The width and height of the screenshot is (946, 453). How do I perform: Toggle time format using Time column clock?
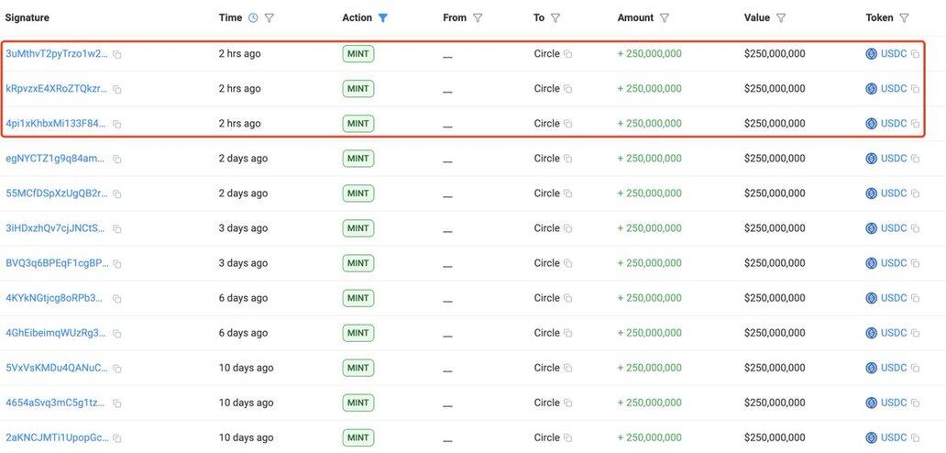(253, 18)
